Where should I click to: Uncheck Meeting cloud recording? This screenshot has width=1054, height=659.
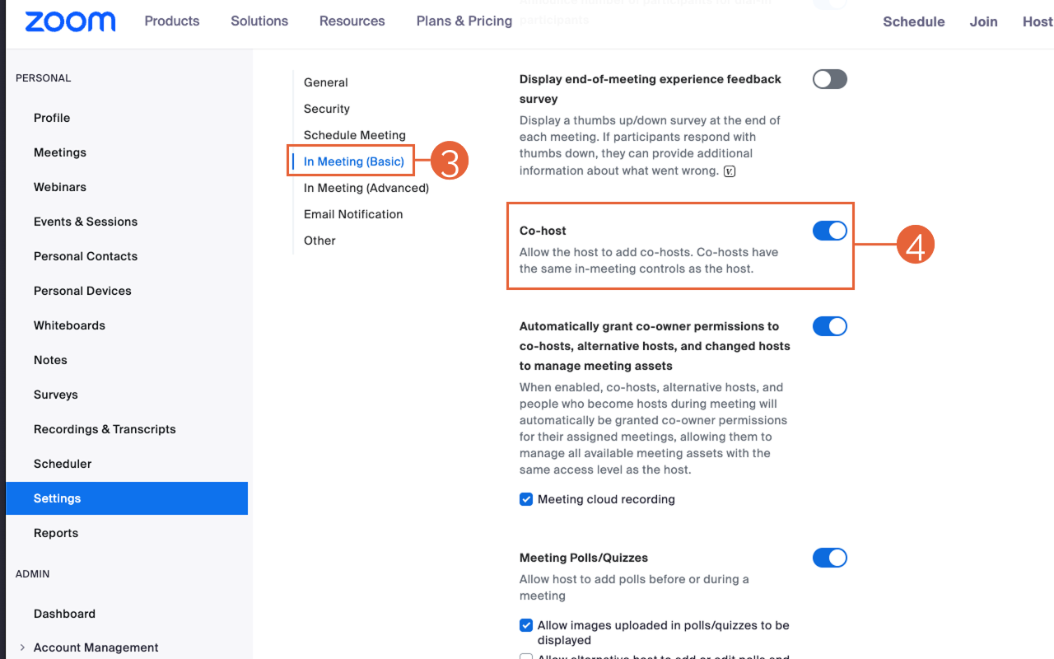pyautogui.click(x=525, y=499)
